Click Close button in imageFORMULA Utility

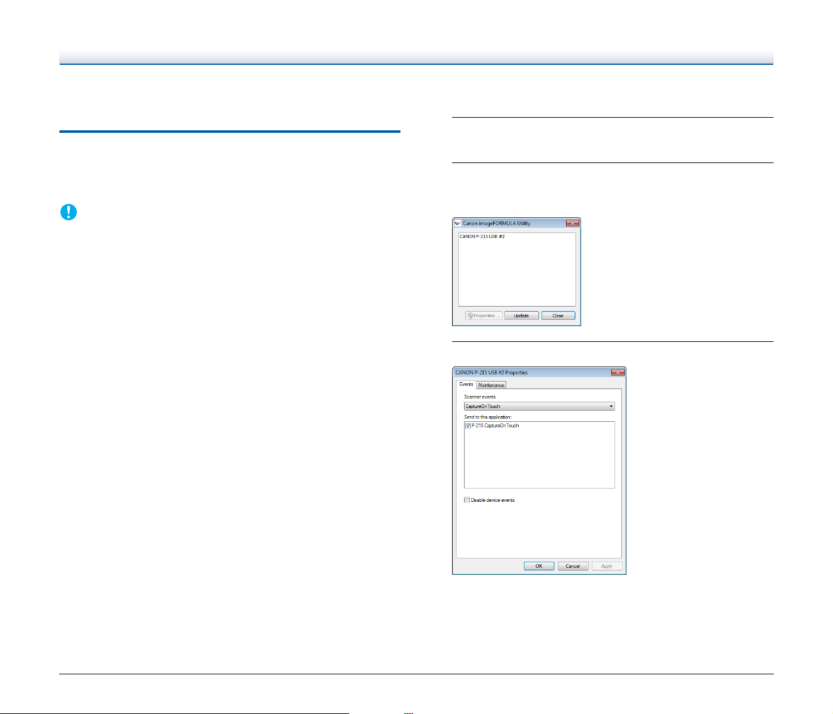click(558, 315)
